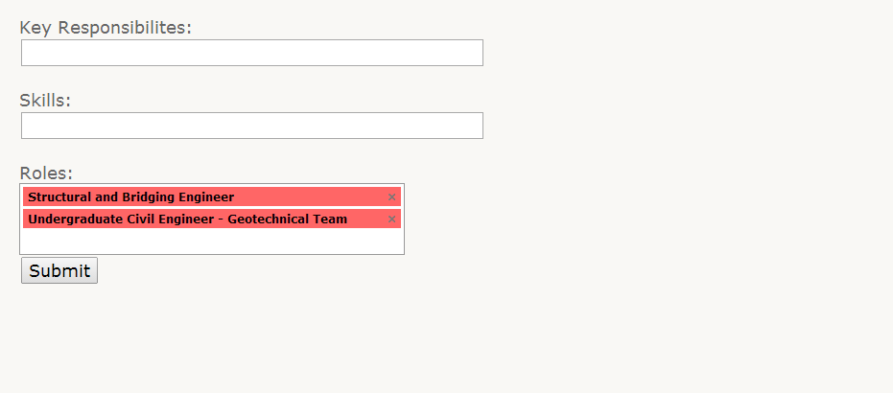Click the "Key Responsibilites:" label
Image resolution: width=893 pixels, height=393 pixels.
coord(106,27)
